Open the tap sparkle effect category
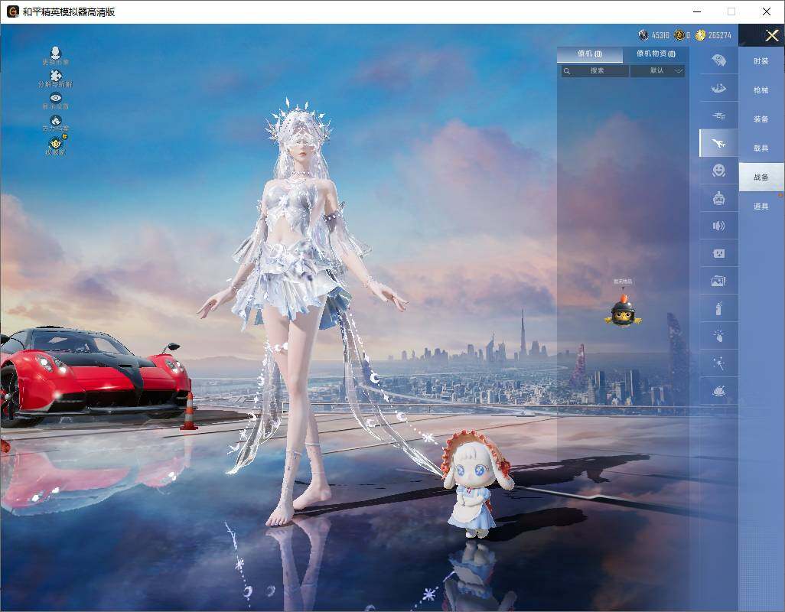Viewport: 785px width, 612px height. click(718, 336)
